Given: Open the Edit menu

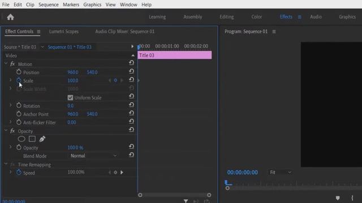Looking at the screenshot, I should coord(18,5).
